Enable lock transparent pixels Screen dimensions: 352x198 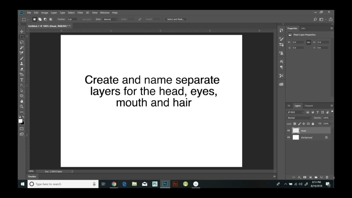[295, 124]
